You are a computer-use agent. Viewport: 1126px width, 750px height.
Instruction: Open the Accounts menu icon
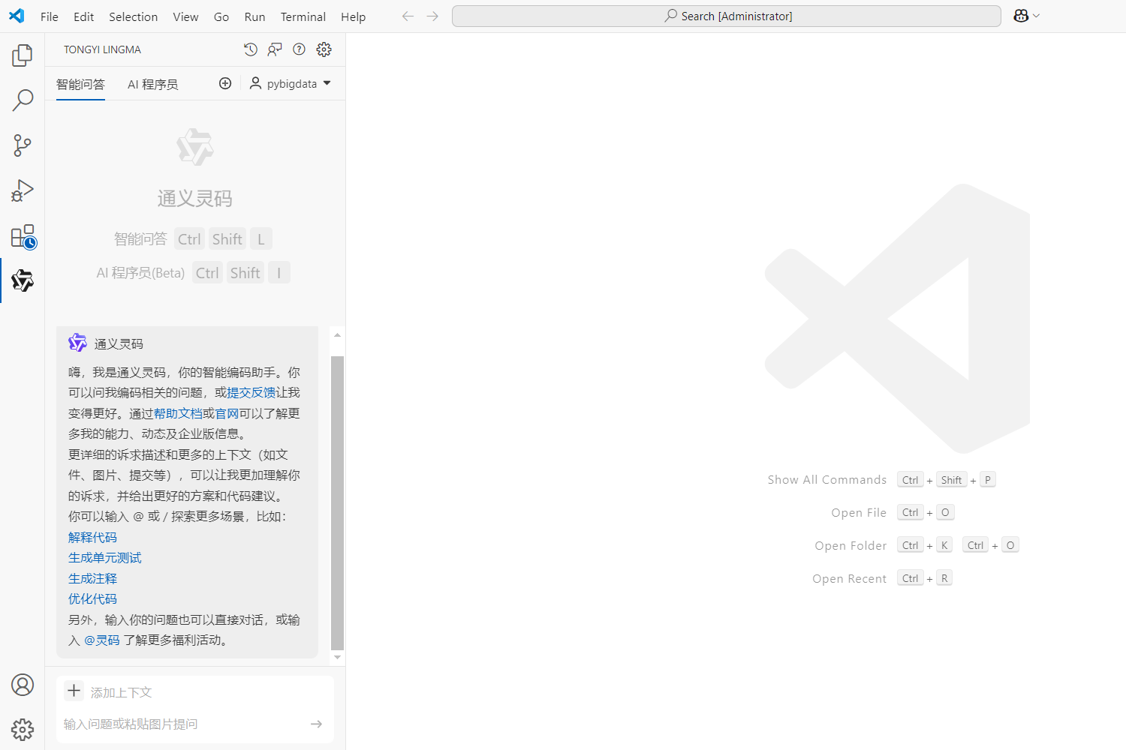[23, 685]
